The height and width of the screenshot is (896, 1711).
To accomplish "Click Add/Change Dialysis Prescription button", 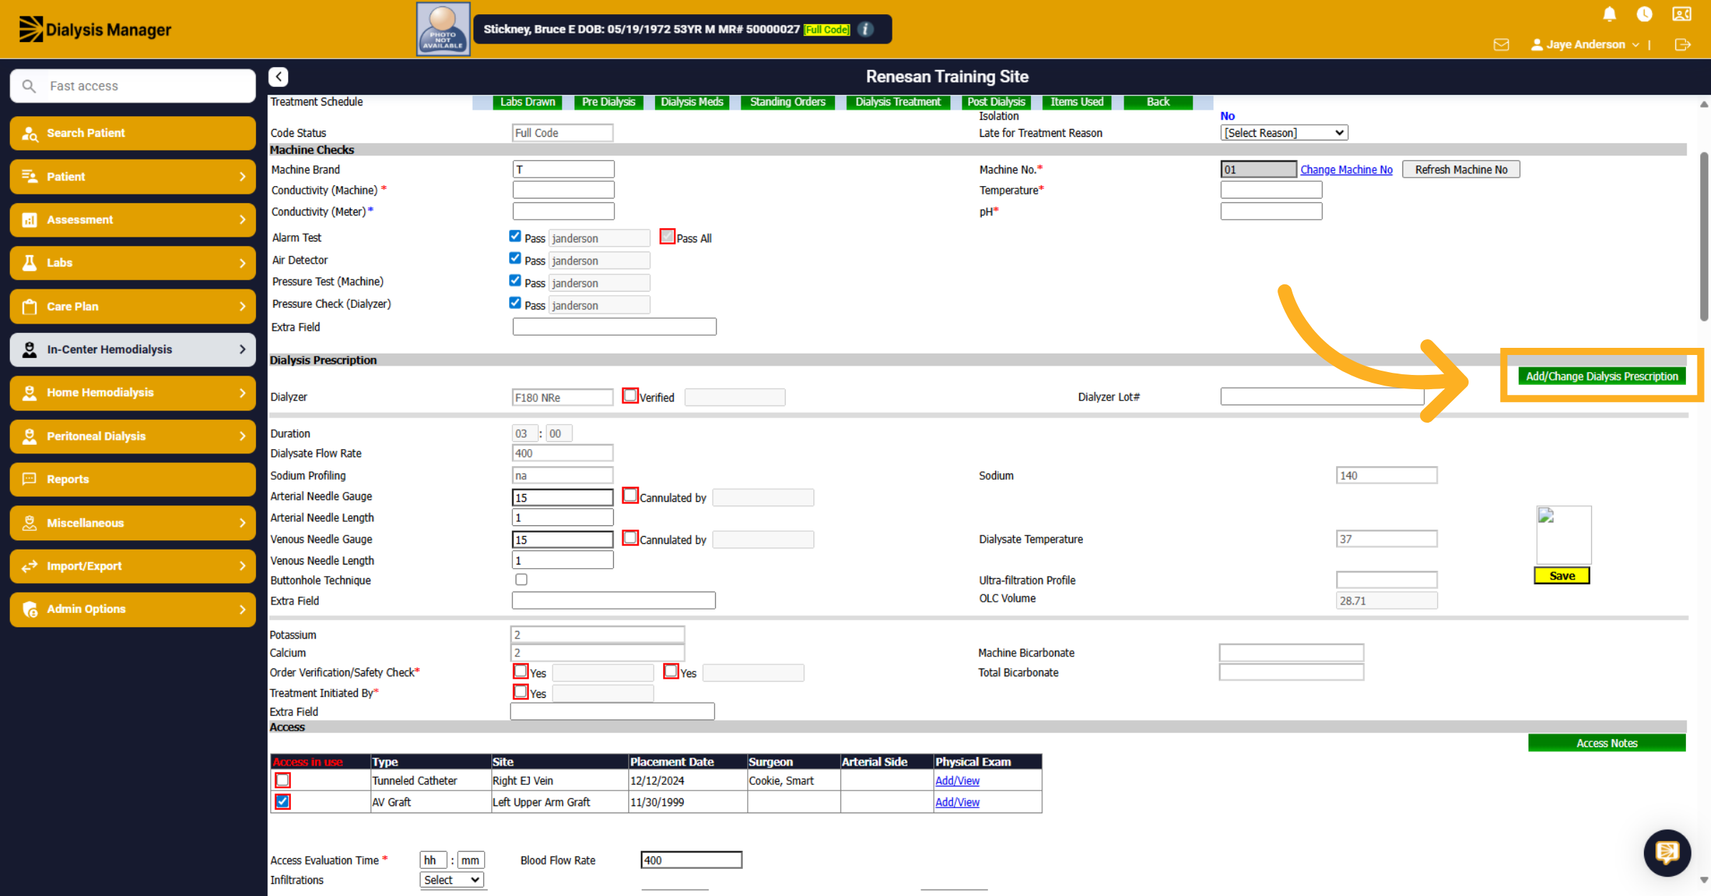I will (1602, 376).
